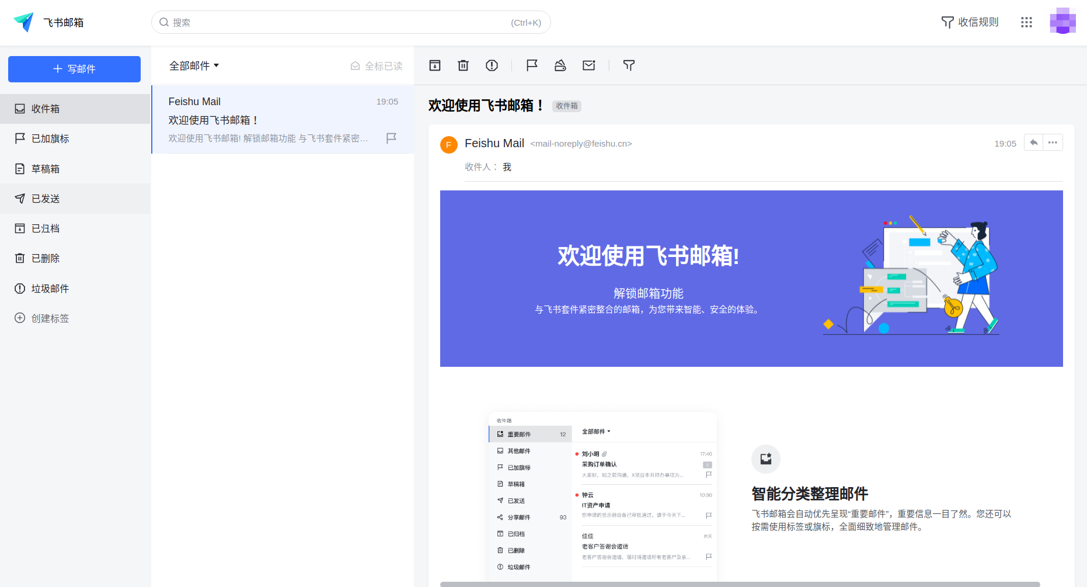Click the horizontal scrollbar at the bottom

tap(740, 584)
